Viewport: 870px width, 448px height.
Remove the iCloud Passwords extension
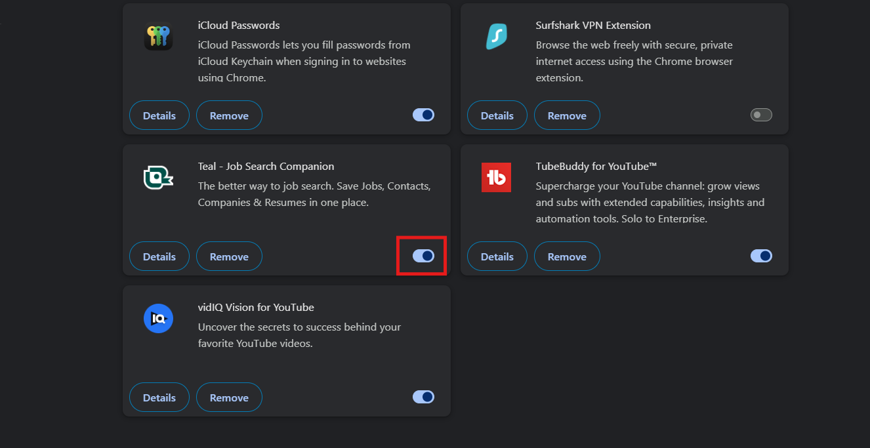point(229,115)
